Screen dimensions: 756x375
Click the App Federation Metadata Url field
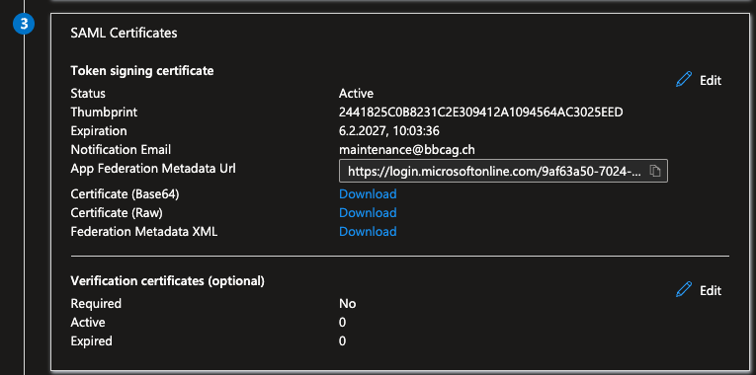click(x=503, y=171)
